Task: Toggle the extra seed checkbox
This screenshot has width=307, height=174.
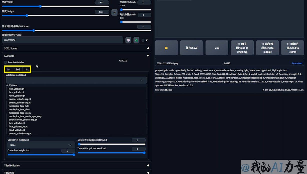Action: 143,40
